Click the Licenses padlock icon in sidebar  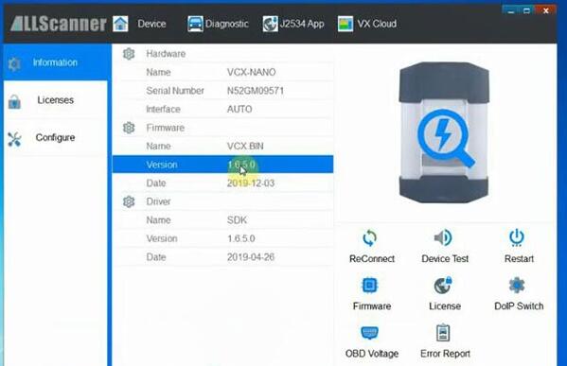[x=14, y=101]
